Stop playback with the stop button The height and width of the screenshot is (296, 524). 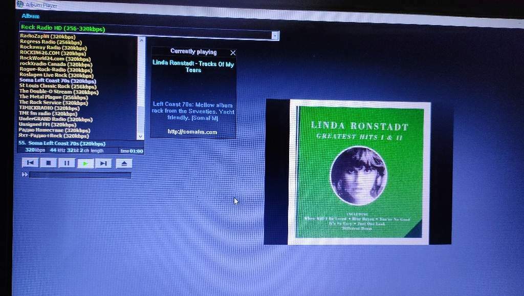[49, 163]
